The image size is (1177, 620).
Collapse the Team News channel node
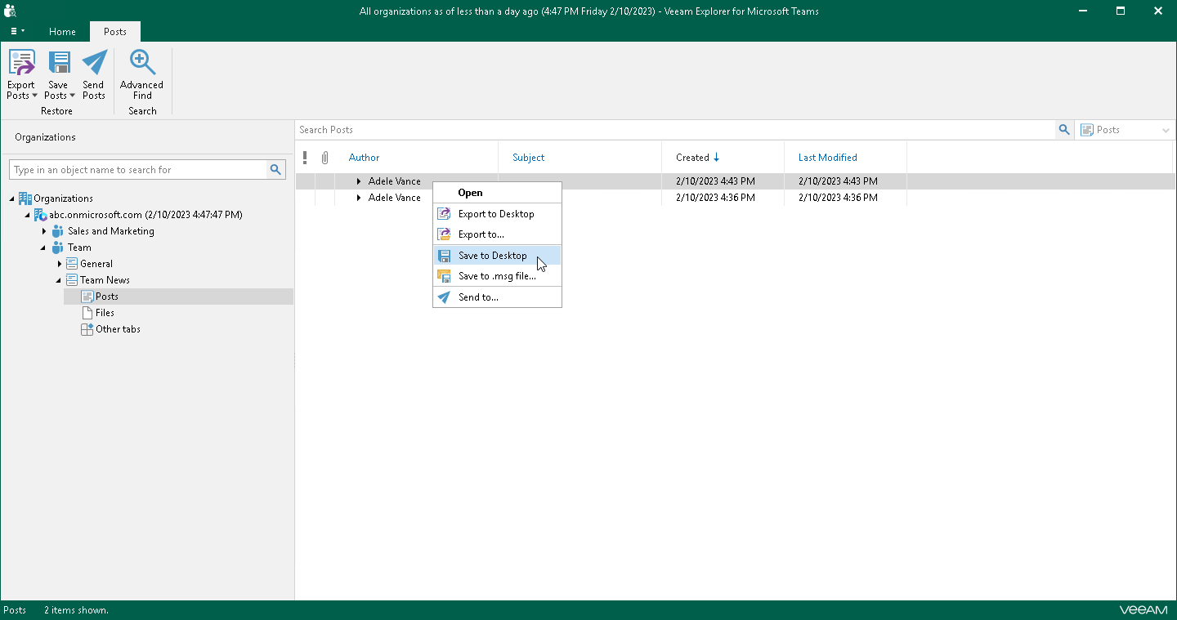click(x=60, y=280)
